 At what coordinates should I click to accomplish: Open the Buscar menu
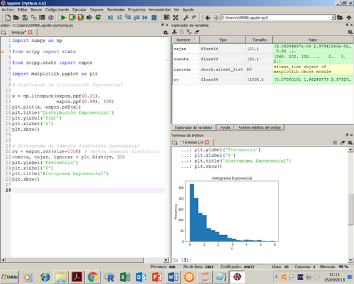pos(36,10)
